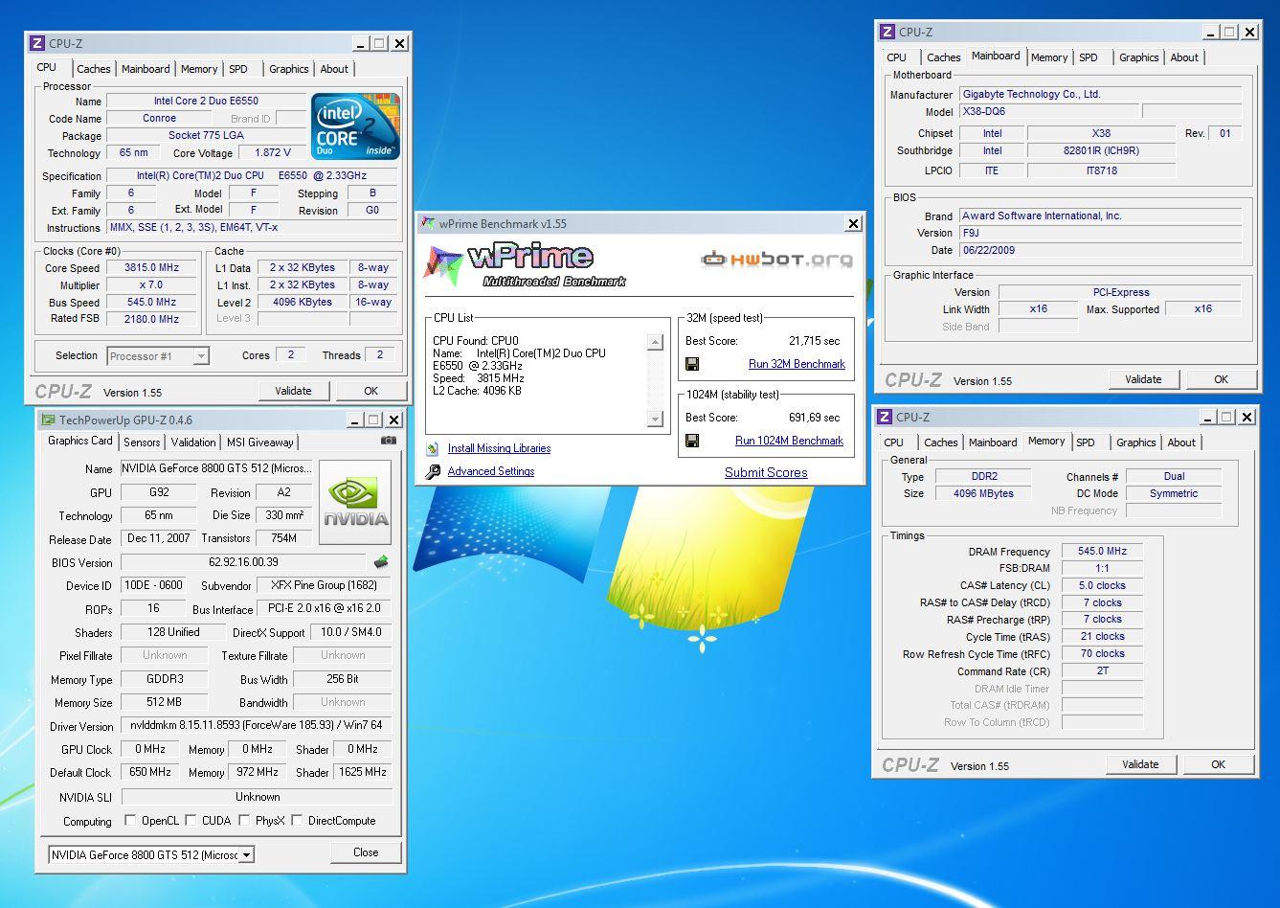Click the Advanced Settings wrench icon
This screenshot has height=908, width=1280.
click(433, 471)
